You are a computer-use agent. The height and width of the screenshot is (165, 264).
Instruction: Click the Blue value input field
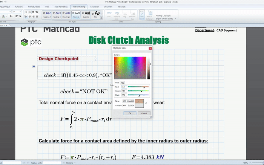(x=124, y=95)
